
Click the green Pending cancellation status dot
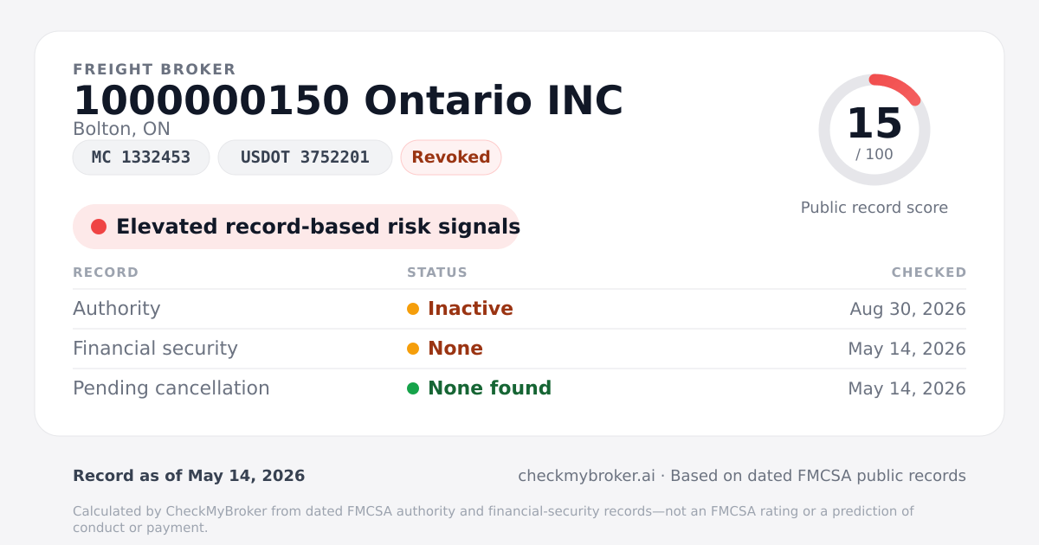tap(413, 388)
